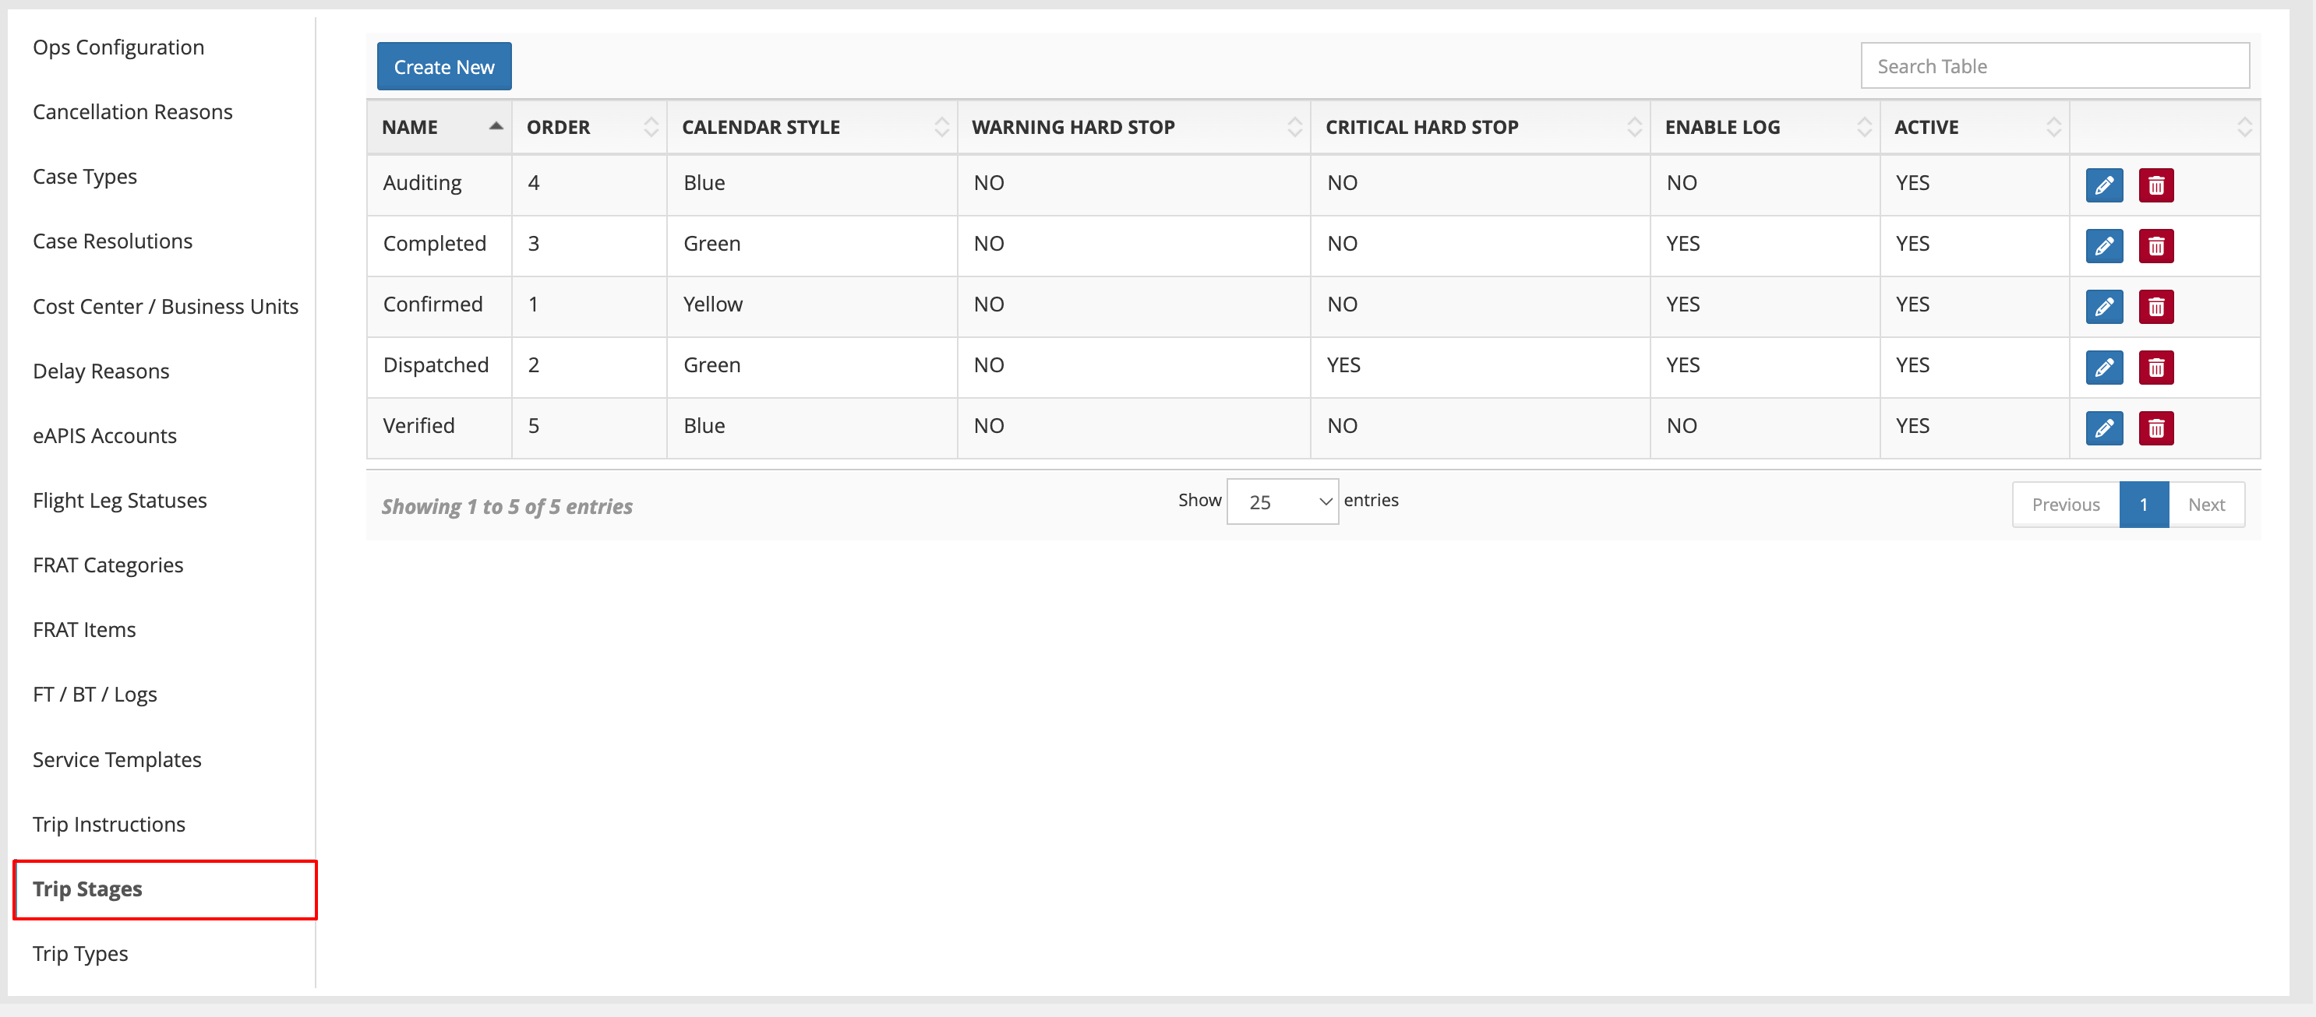Sort table by Warning Hard Stop

point(1135,127)
